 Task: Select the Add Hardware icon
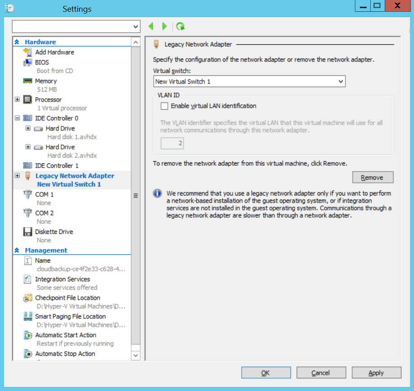pos(28,52)
